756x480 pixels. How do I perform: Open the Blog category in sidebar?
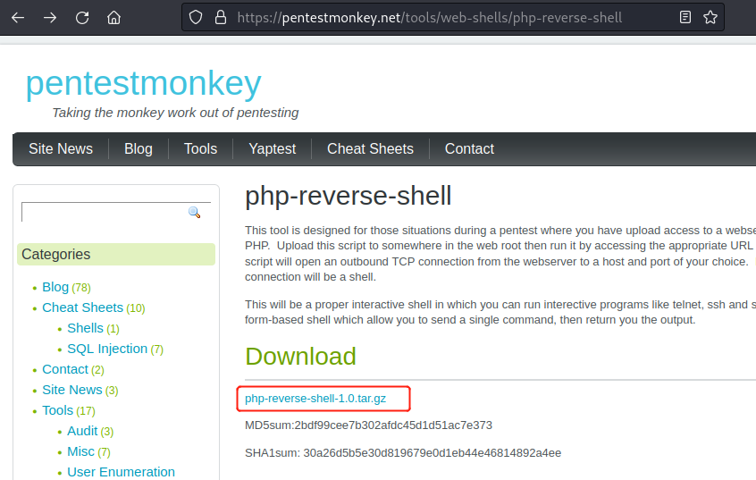point(55,287)
